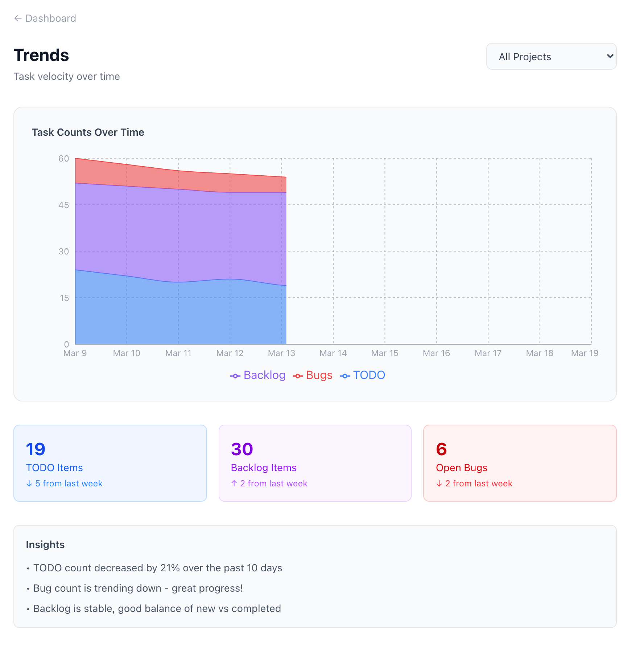Click the dropdown chevron on All Projects selector
627x657 pixels.
[610, 57]
